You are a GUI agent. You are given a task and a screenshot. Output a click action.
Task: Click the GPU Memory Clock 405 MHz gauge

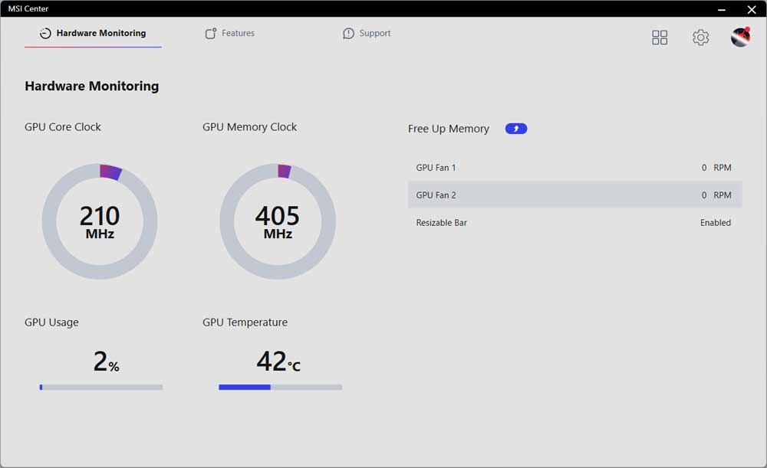(x=278, y=221)
